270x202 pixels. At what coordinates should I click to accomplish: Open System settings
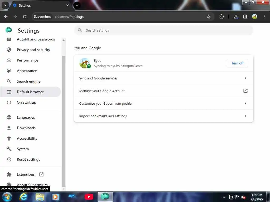tap(31, 149)
